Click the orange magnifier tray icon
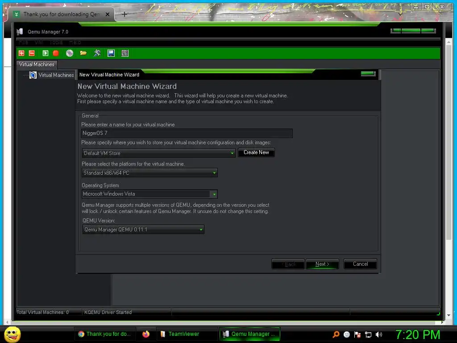Viewport: 457px width, 343px height. pos(336,335)
